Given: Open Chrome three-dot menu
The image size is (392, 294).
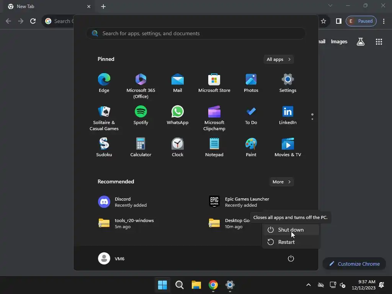Looking at the screenshot, I should point(384,21).
